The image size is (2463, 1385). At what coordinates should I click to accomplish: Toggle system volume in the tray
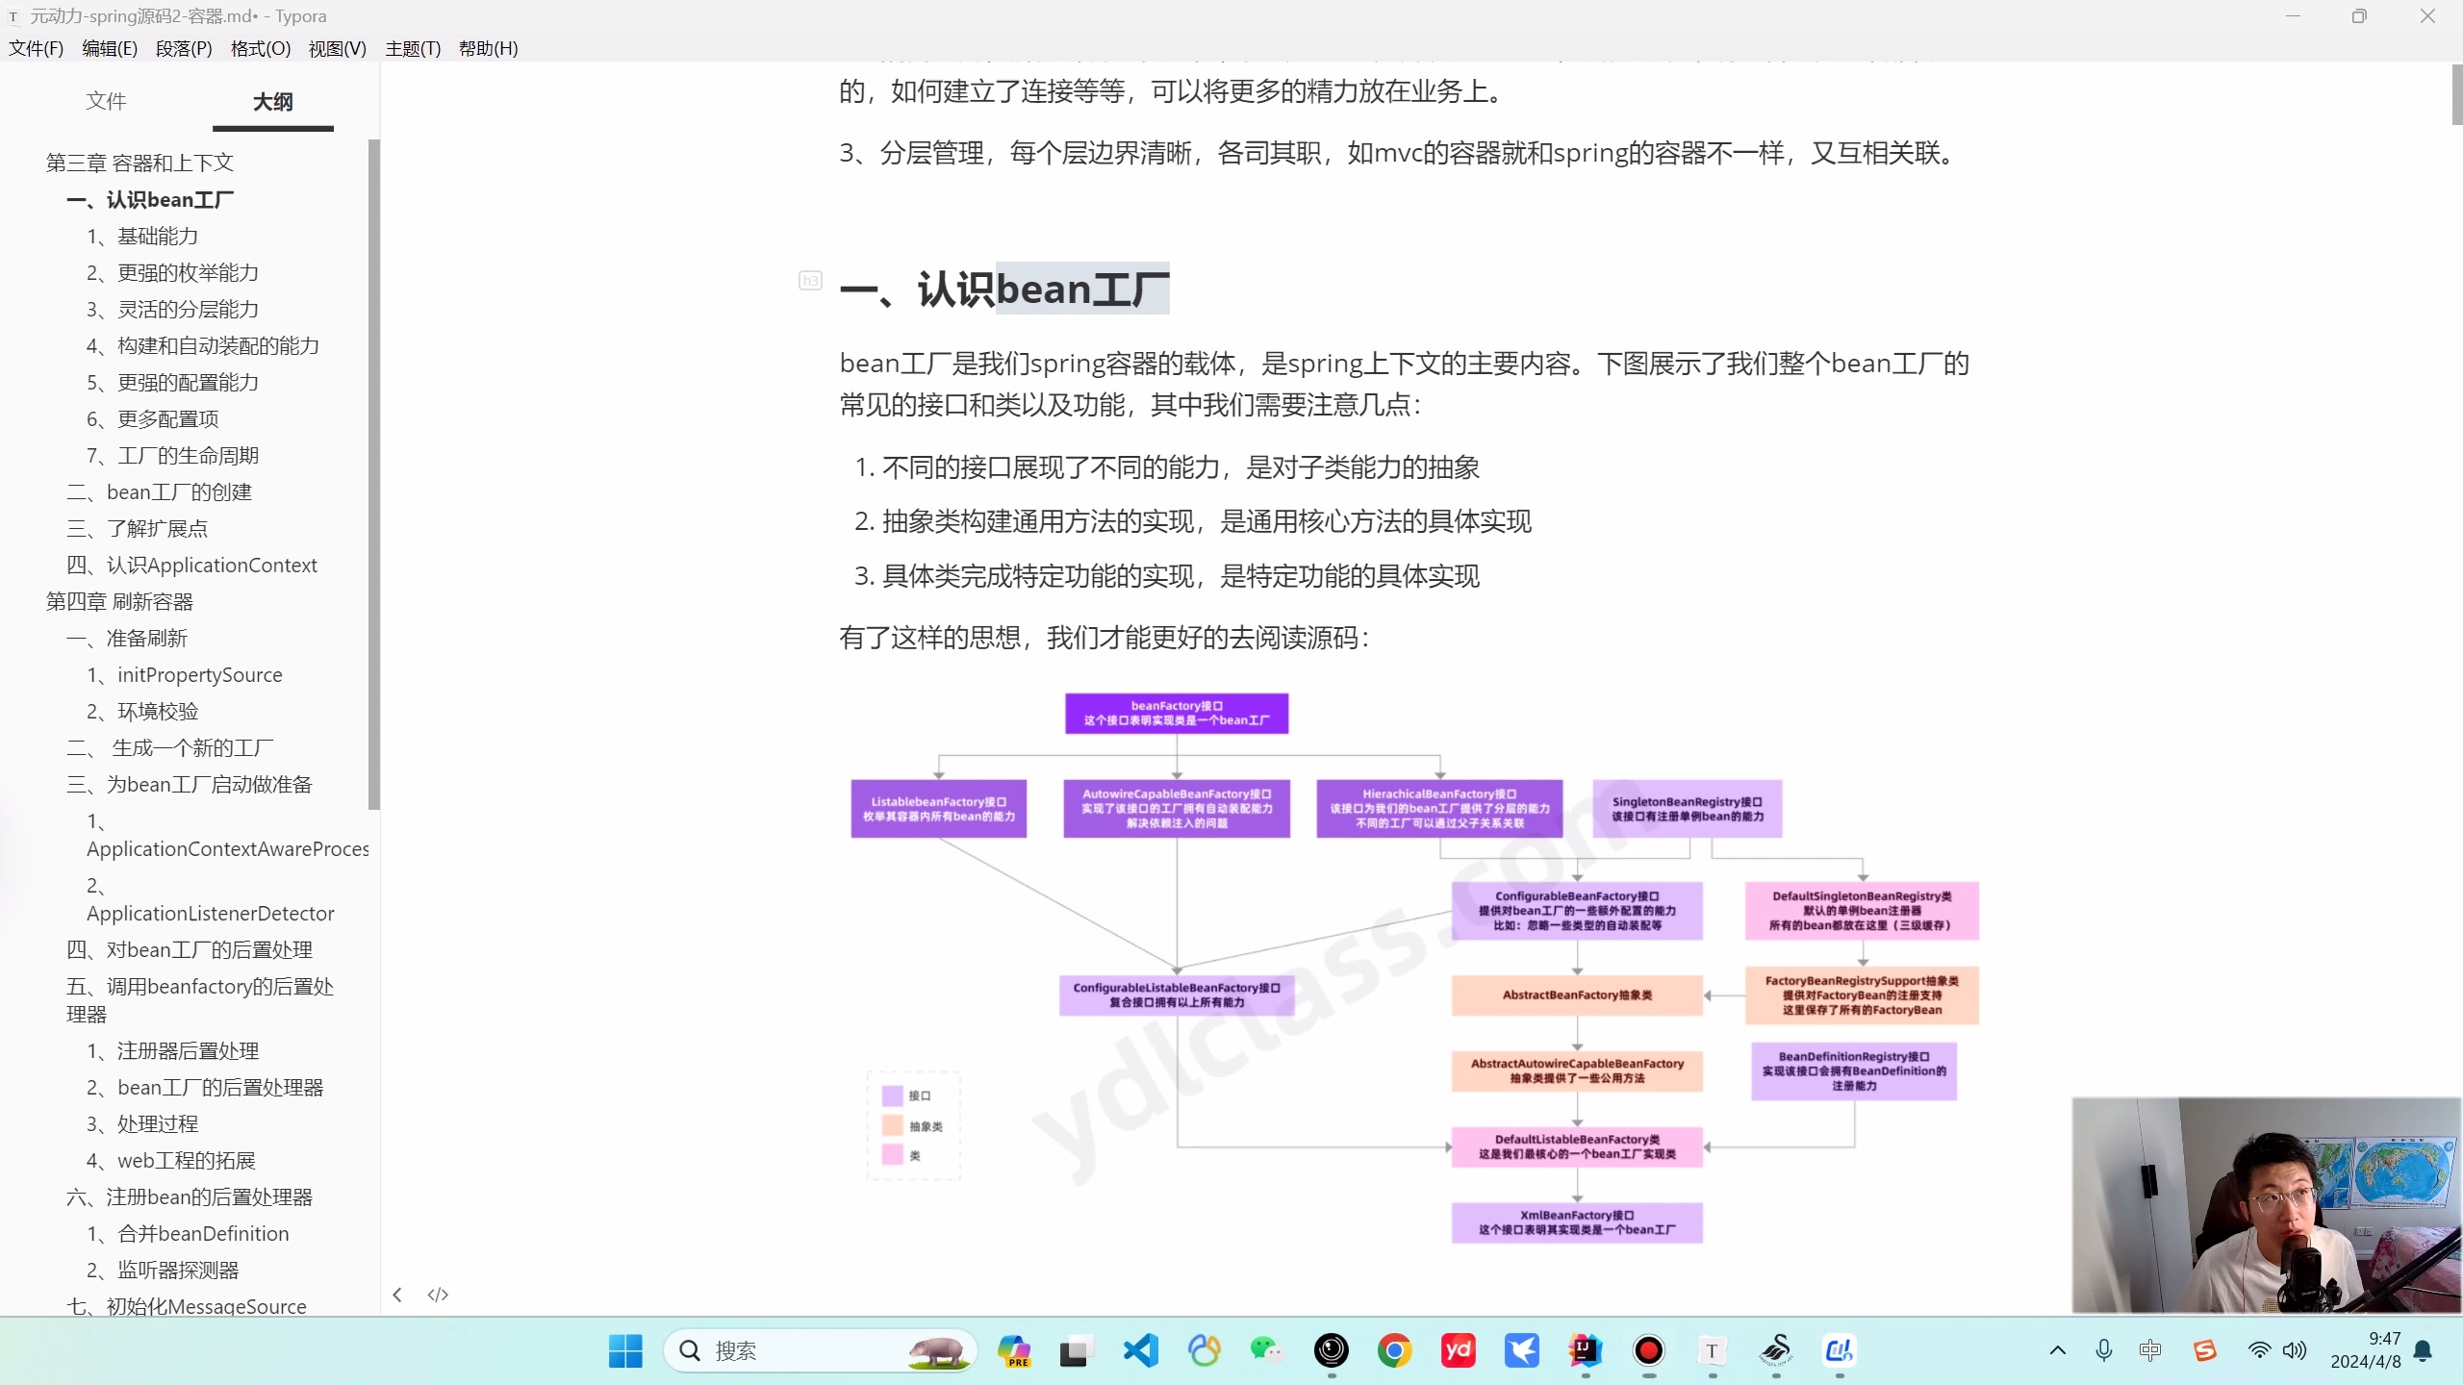pyautogui.click(x=2294, y=1350)
